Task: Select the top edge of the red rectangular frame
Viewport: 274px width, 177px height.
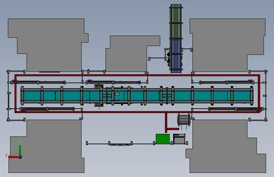Action: point(137,76)
